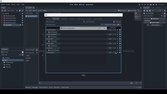167x94 pixels.
Task: Toggle visibility of Node3D
Action: point(22,14)
